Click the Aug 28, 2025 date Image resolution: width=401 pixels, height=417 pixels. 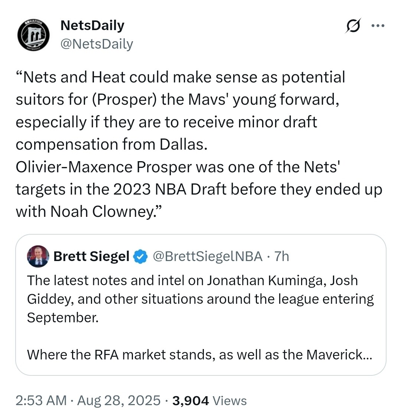click(x=119, y=401)
